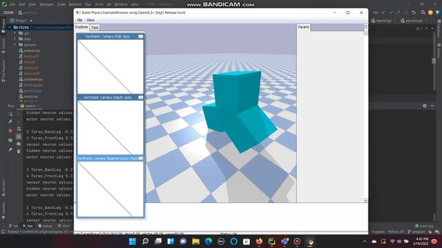Click Git rollback arrow in PyCharm toolbar

(414, 12)
